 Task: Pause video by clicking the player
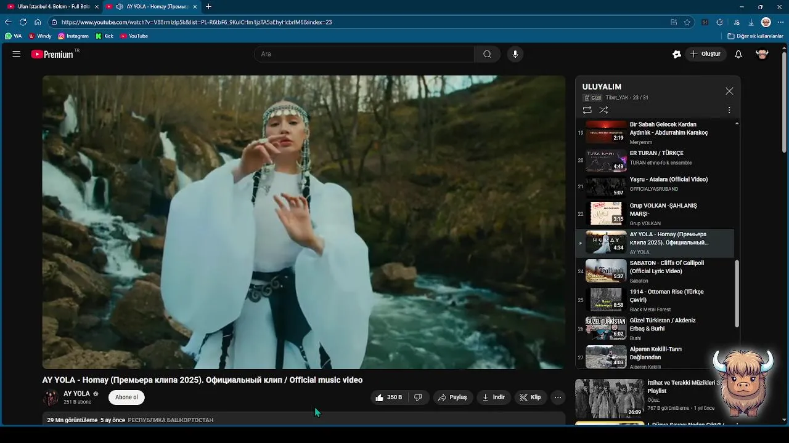pos(303,222)
